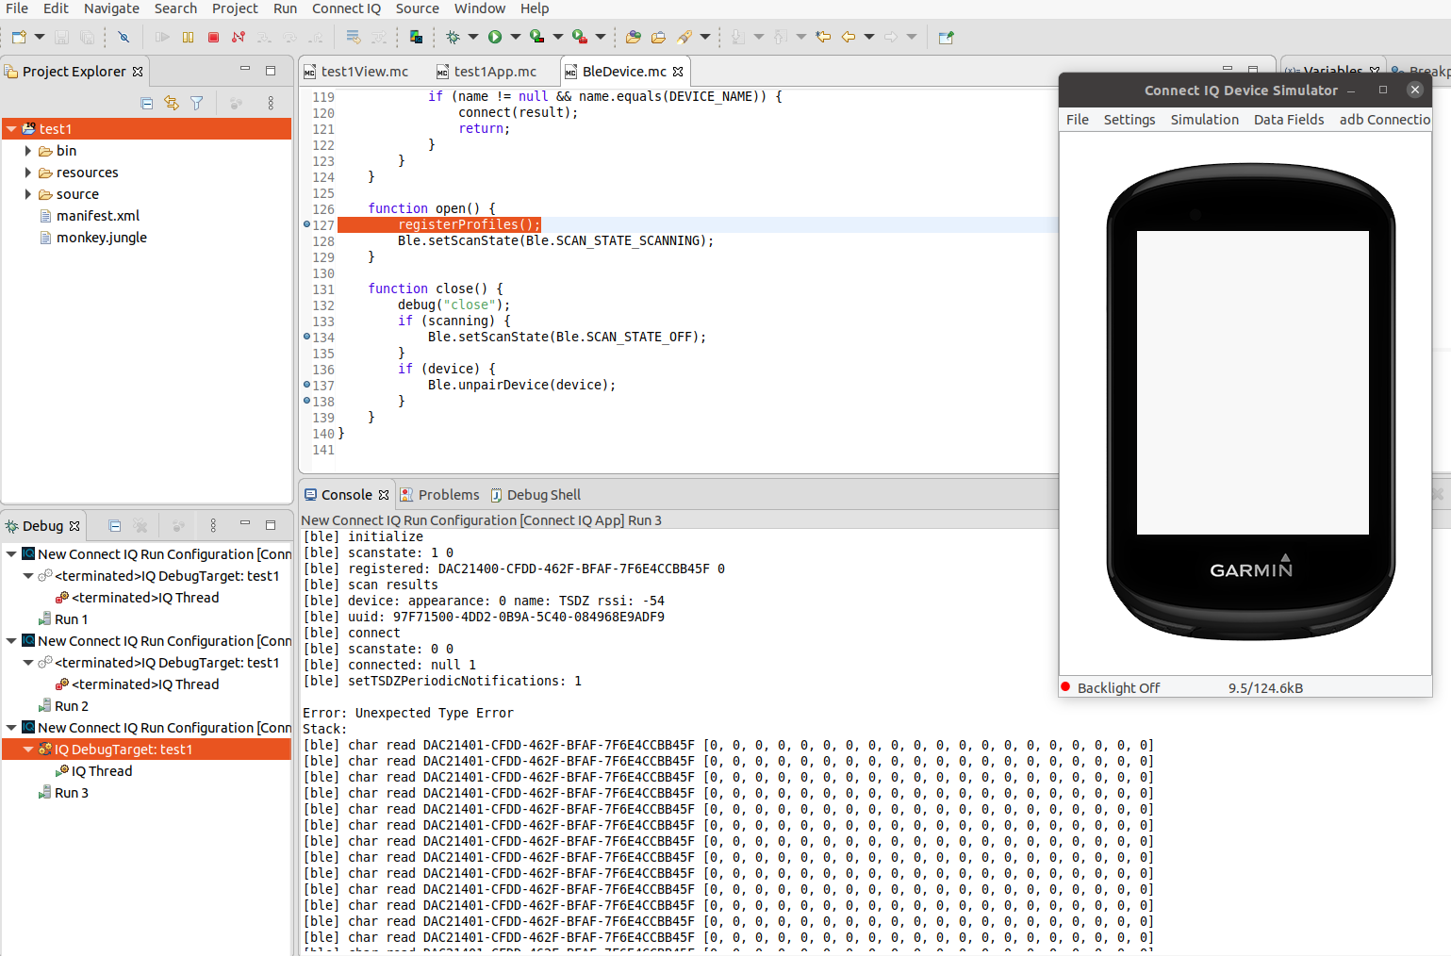Screen dimensions: 1451x956
Task: Open the External Tools dropdown arrow
Action: pyautogui.click(x=601, y=37)
